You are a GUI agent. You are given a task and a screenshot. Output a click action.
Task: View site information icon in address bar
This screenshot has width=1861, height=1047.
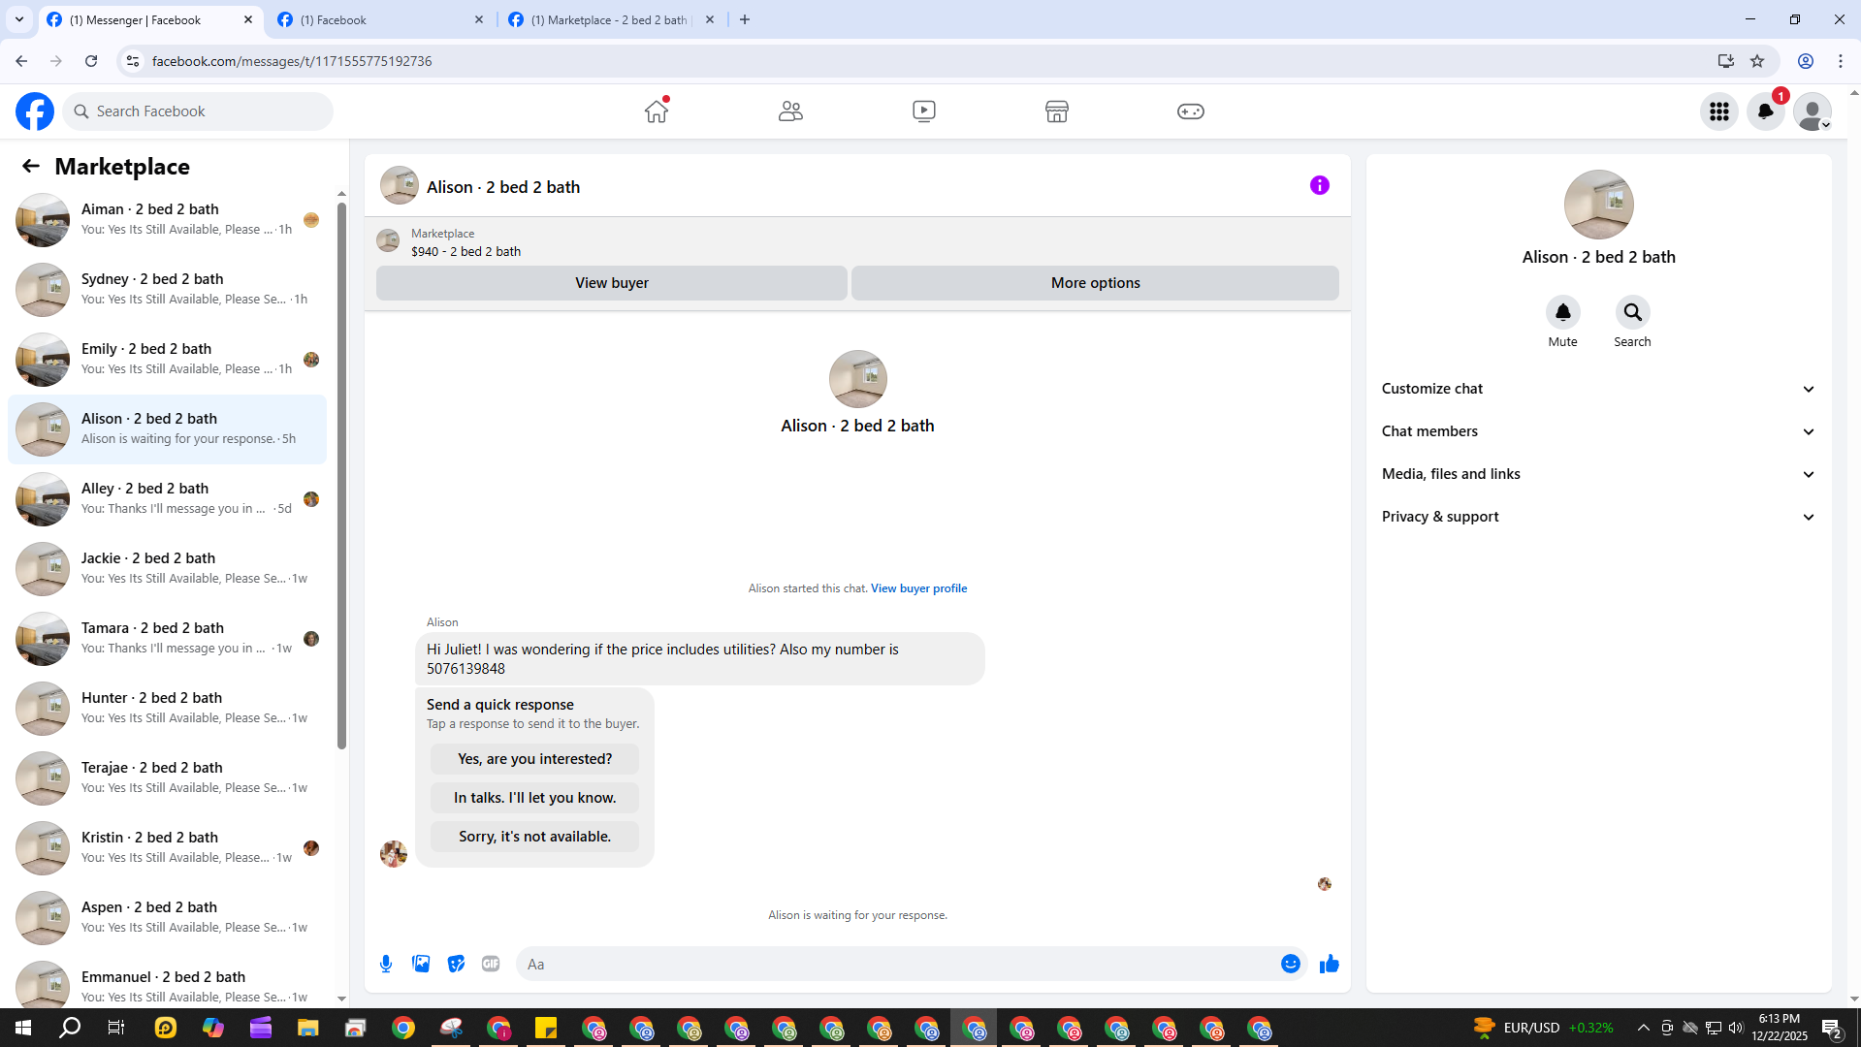pos(133,61)
